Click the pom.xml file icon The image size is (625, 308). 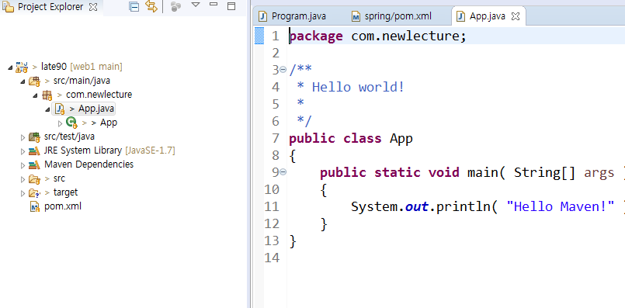pos(35,207)
